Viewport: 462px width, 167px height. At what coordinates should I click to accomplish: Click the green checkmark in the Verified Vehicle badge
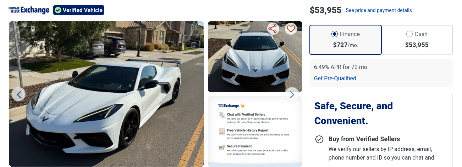pyautogui.click(x=58, y=10)
